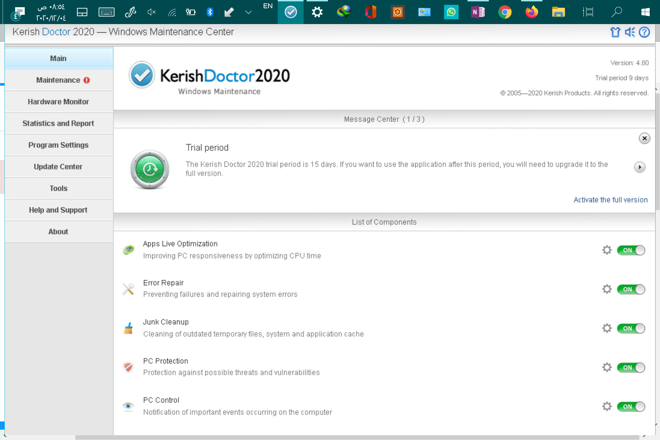
Task: Open the Action Center notifications
Action: pos(18,13)
